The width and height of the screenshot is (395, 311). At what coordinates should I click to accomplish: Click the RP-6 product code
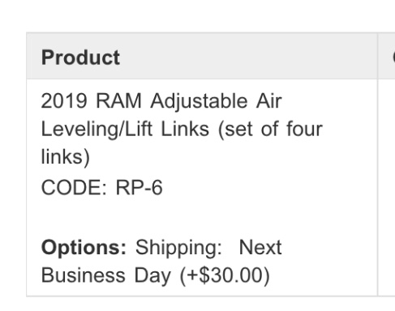coord(139,187)
